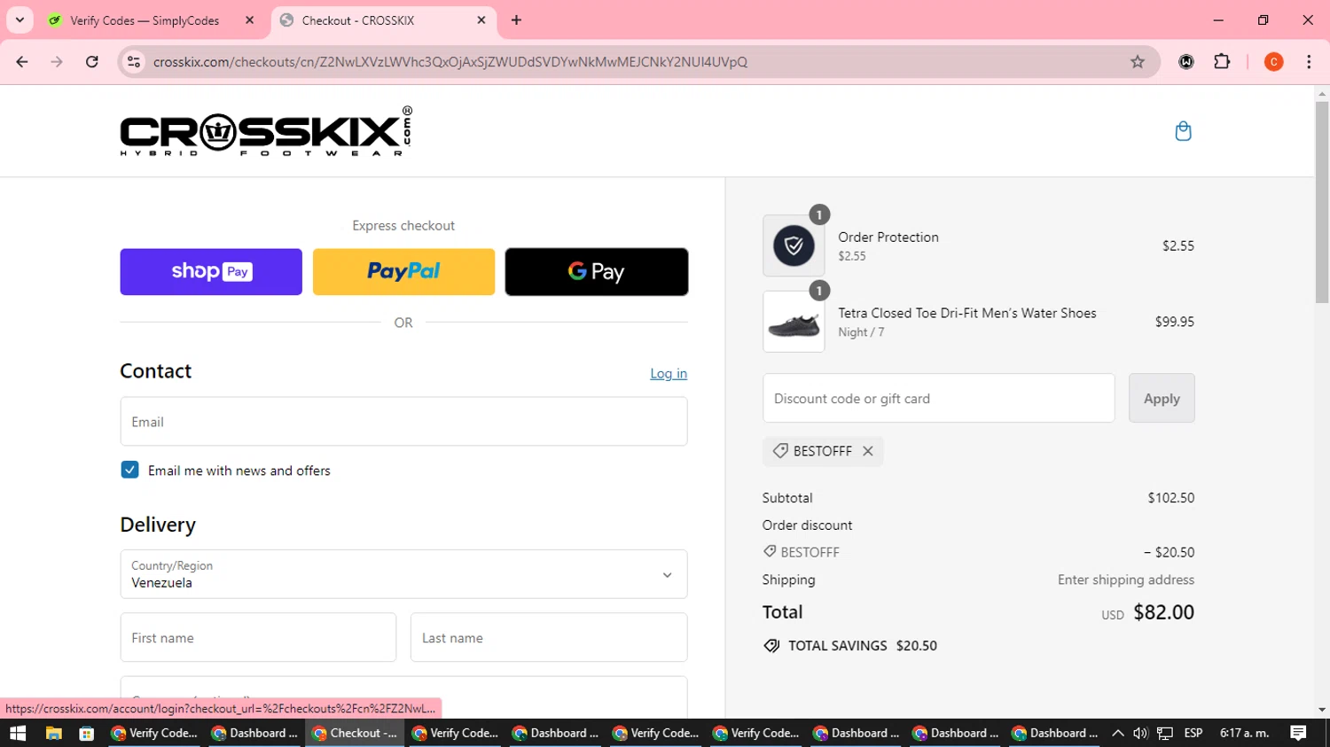Click the Log in link
Image resolution: width=1330 pixels, height=747 pixels.
tap(669, 374)
